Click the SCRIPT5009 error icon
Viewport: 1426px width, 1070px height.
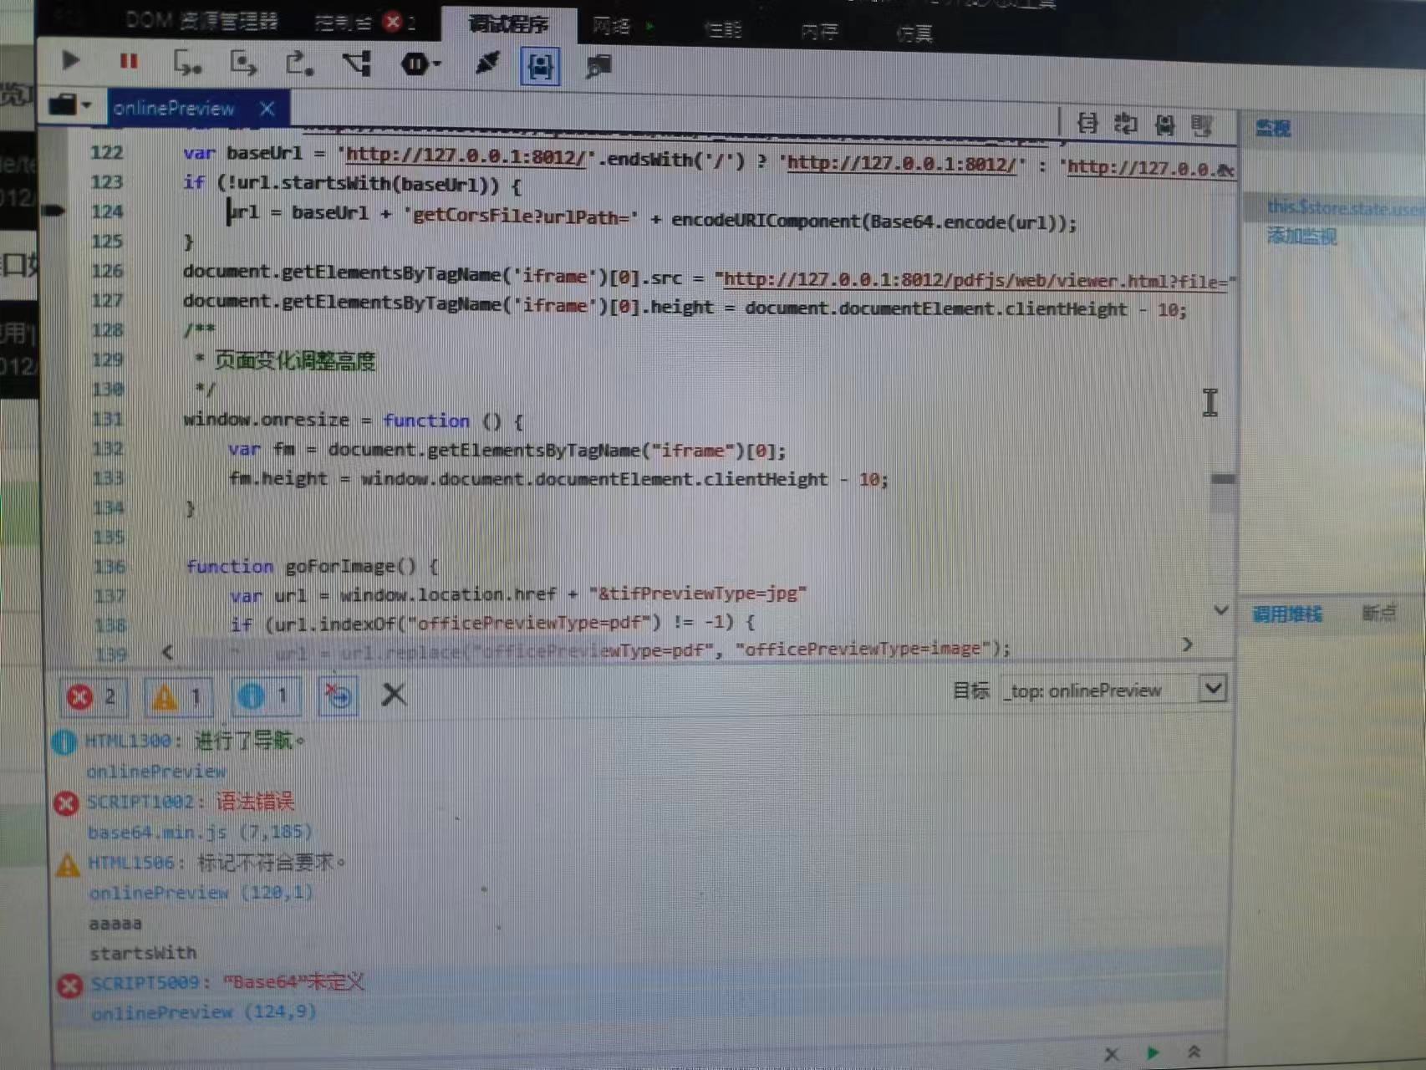(69, 985)
